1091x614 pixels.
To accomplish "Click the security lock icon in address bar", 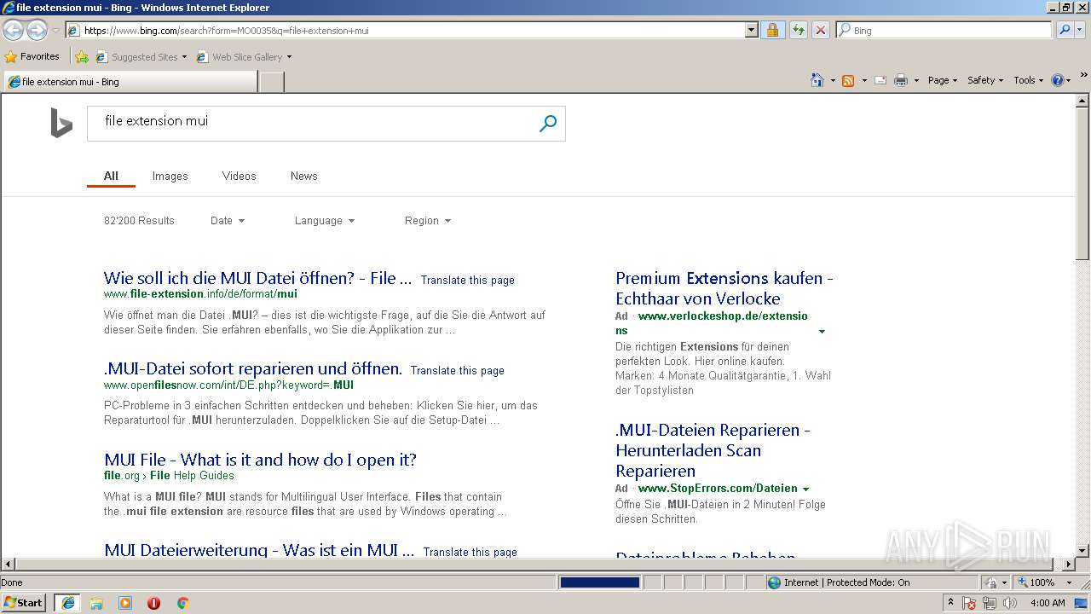I will 772,30.
